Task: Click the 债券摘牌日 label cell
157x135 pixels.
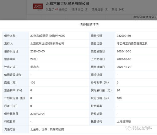Action: tap(102, 67)
